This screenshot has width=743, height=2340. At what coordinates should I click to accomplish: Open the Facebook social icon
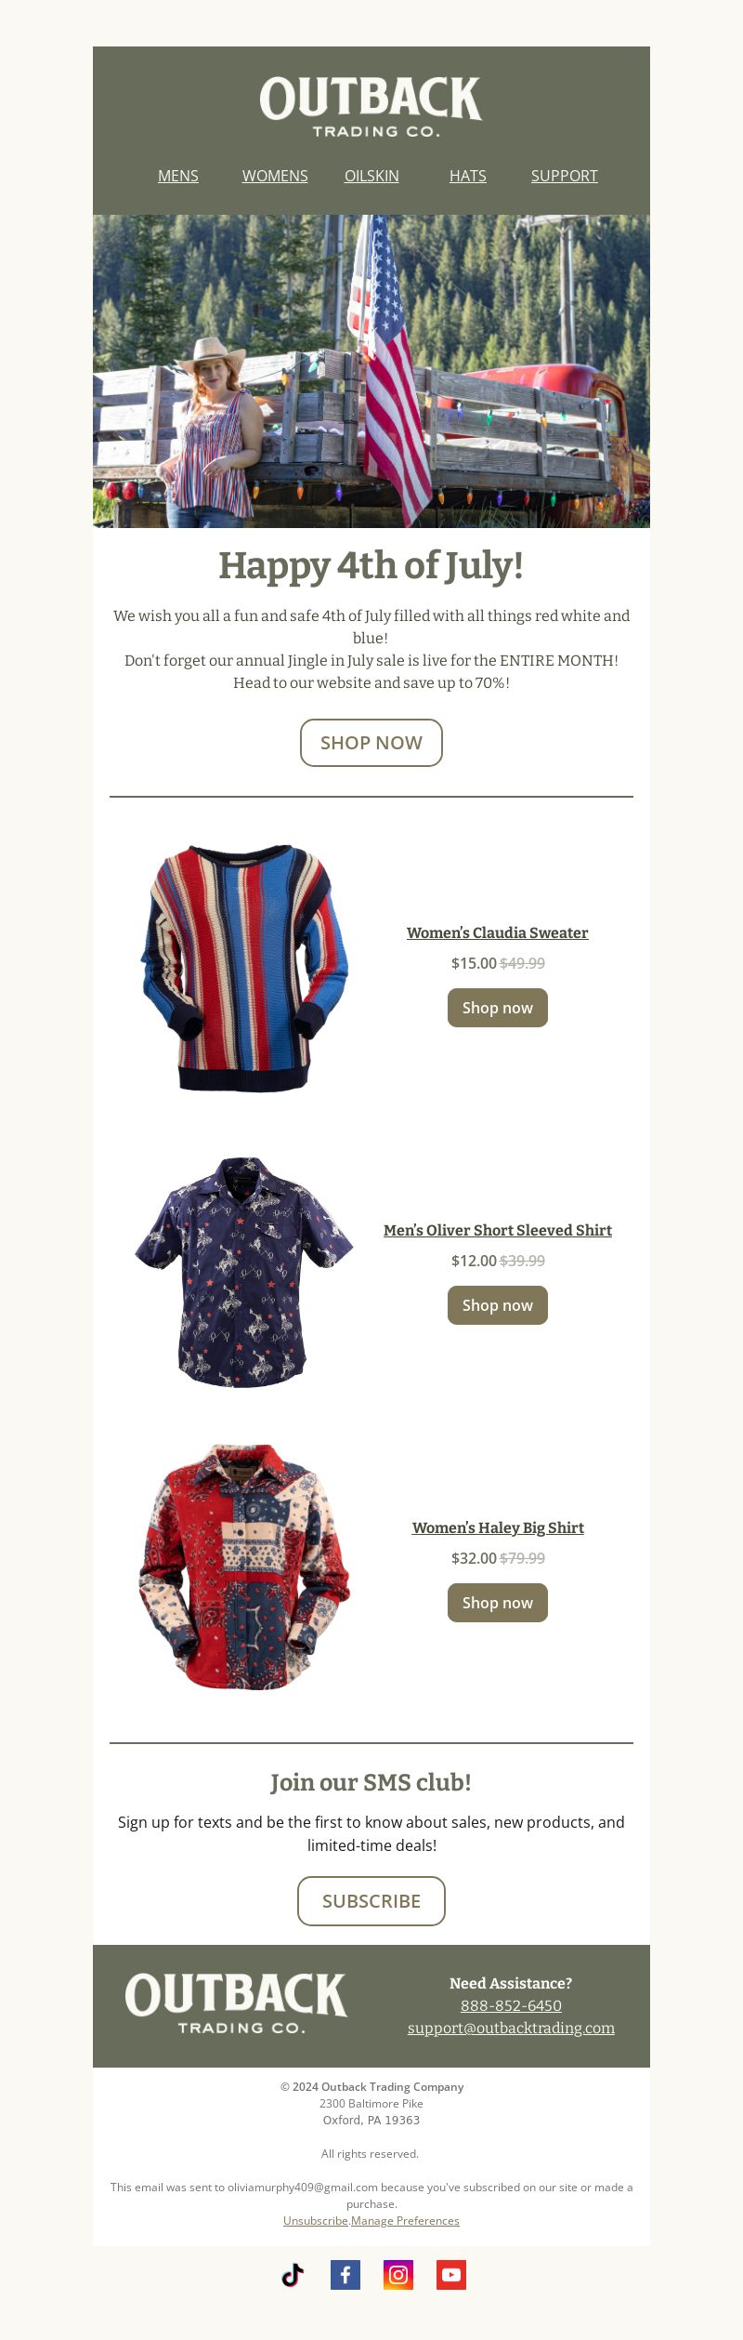pyautogui.click(x=345, y=2274)
